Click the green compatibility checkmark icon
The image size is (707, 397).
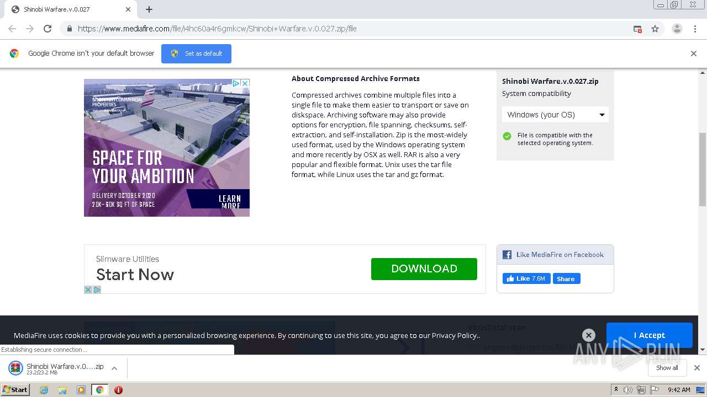[x=507, y=136]
